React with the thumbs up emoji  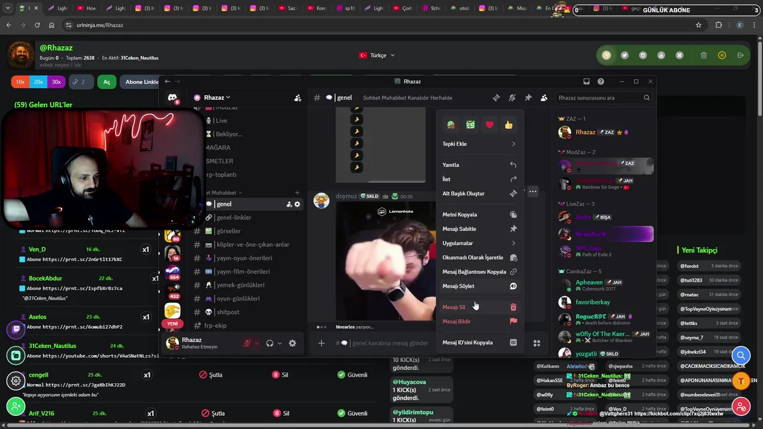508,125
